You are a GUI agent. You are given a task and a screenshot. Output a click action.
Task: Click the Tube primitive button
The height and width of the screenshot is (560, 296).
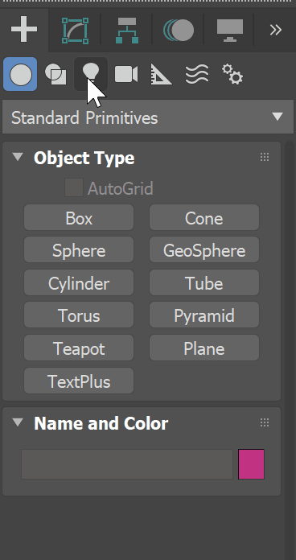pyautogui.click(x=204, y=283)
